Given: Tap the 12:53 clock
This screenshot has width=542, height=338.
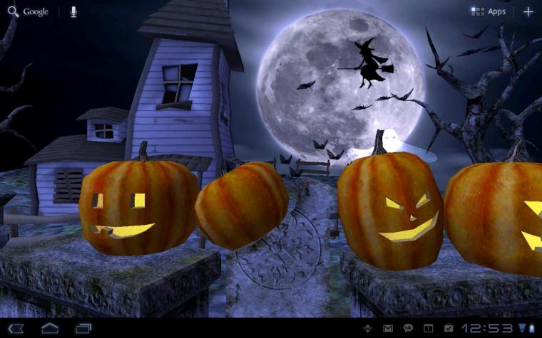Looking at the screenshot, I should [487, 328].
